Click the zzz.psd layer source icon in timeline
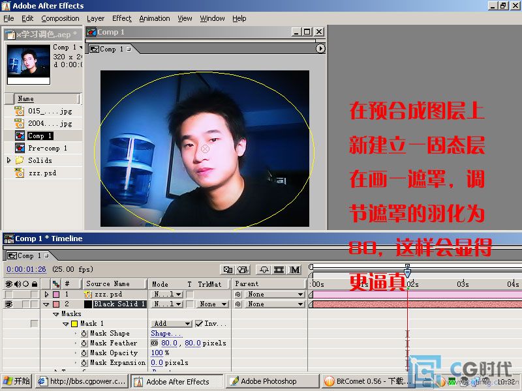The width and height of the screenshot is (522, 391). pos(88,295)
